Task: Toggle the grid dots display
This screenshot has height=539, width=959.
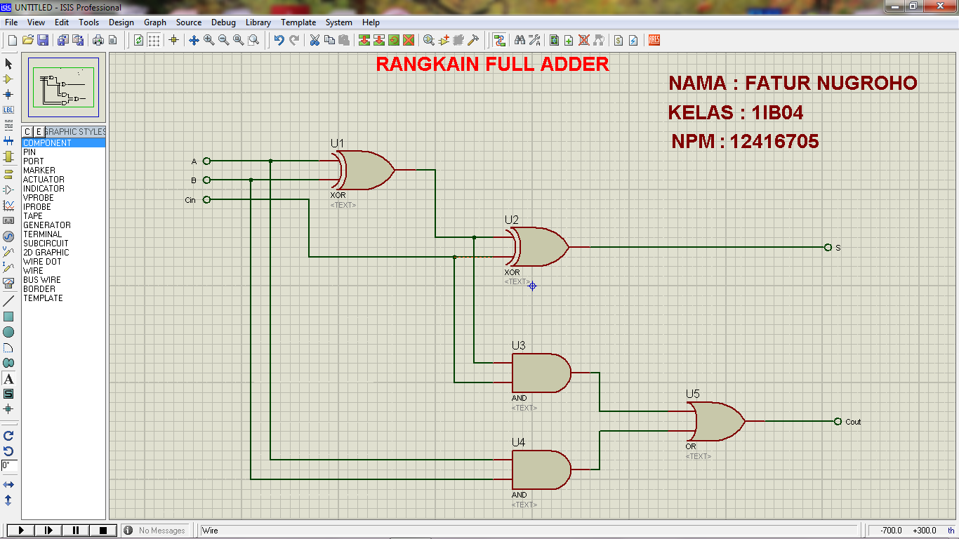Action: click(153, 40)
